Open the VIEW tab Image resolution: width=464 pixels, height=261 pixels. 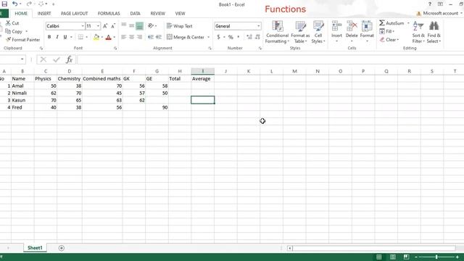point(180,13)
